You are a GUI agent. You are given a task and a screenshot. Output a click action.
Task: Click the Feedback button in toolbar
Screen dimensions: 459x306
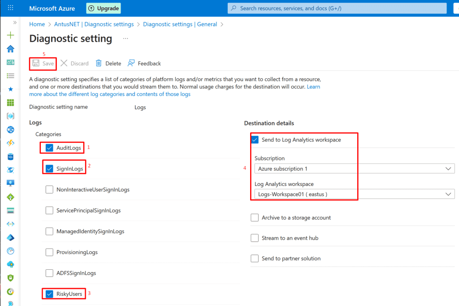pyautogui.click(x=144, y=63)
